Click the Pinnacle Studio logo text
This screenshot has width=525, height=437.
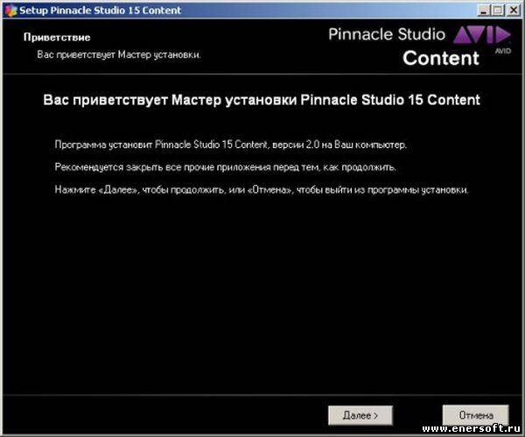click(x=387, y=34)
